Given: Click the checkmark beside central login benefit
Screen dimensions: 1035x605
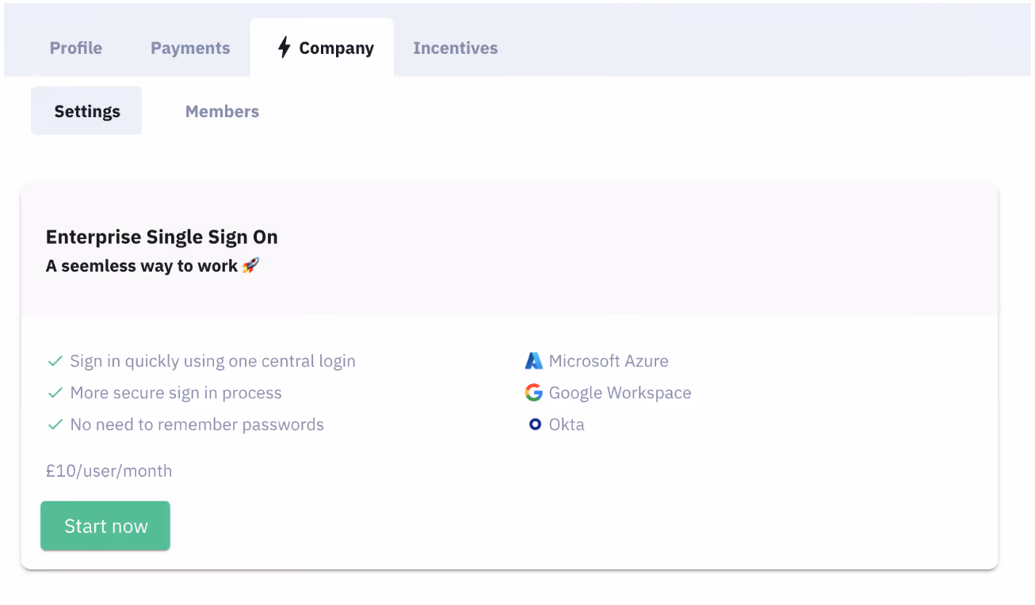Looking at the screenshot, I should [55, 361].
